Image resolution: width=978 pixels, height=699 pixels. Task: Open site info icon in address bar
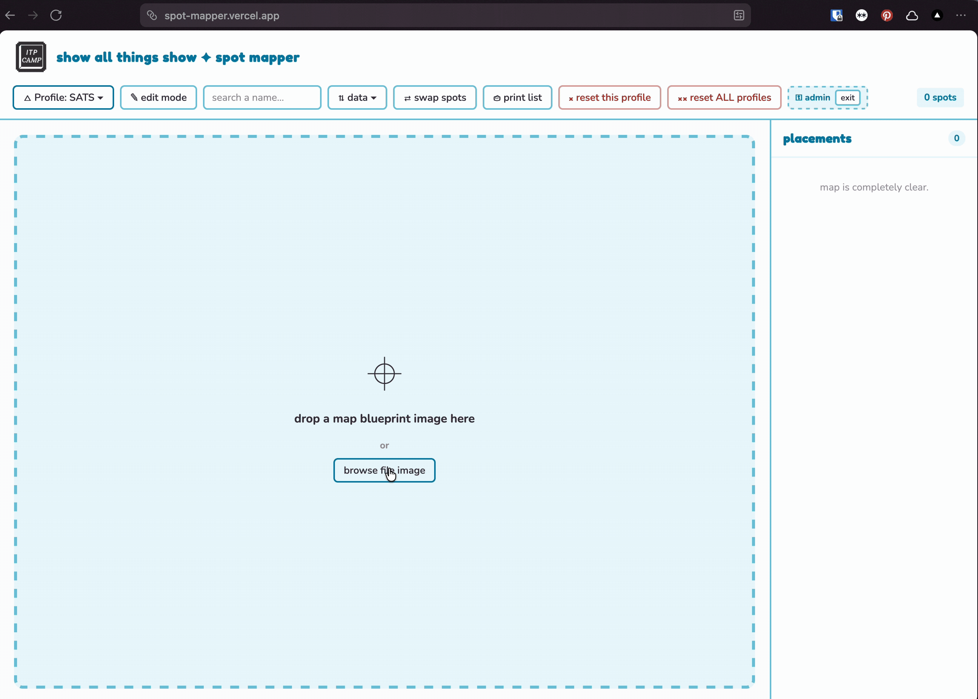[152, 16]
